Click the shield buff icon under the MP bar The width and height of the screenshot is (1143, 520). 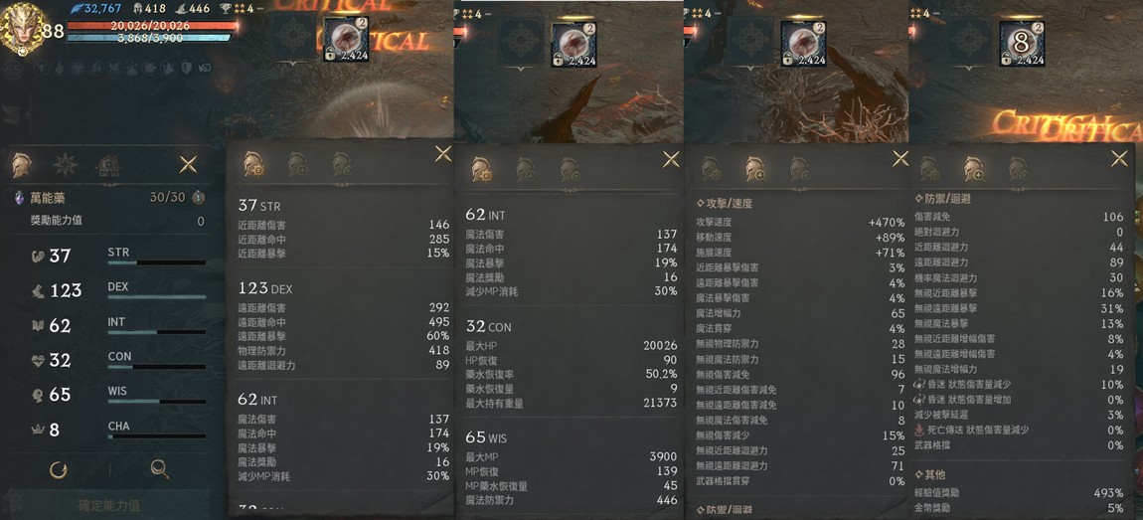click(x=187, y=68)
